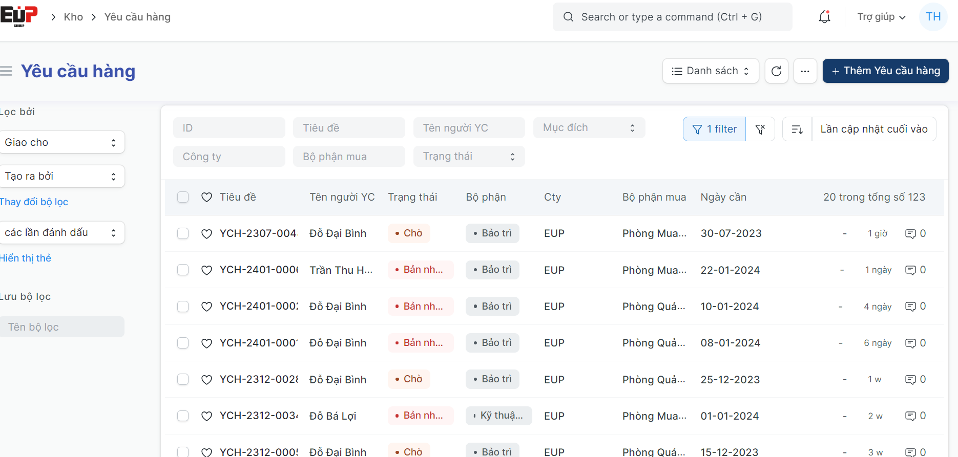Expand the Trạng thái filter dropdown
The image size is (958, 457).
point(469,157)
